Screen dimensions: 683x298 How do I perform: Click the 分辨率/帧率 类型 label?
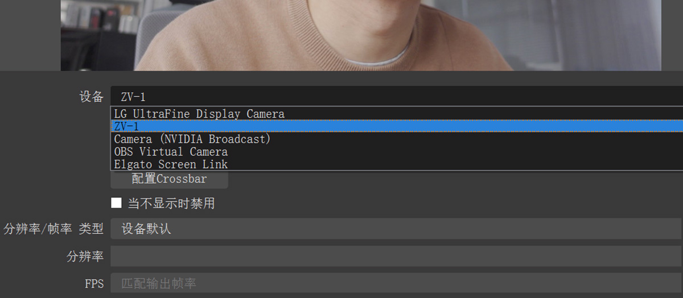pyautogui.click(x=54, y=229)
